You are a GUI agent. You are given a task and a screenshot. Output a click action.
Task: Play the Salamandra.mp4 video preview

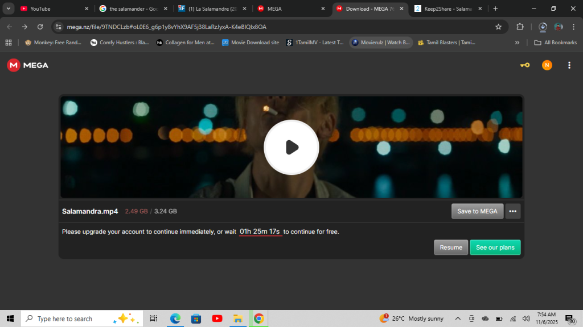click(x=291, y=147)
